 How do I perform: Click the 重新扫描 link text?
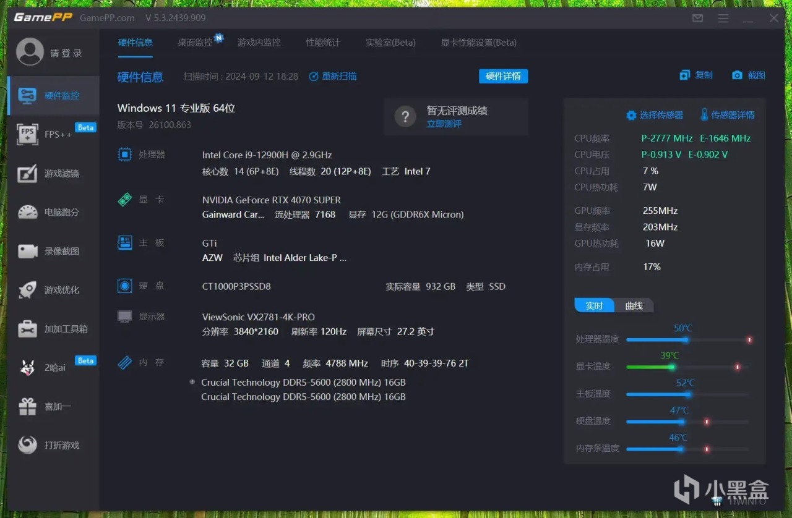[x=339, y=77]
